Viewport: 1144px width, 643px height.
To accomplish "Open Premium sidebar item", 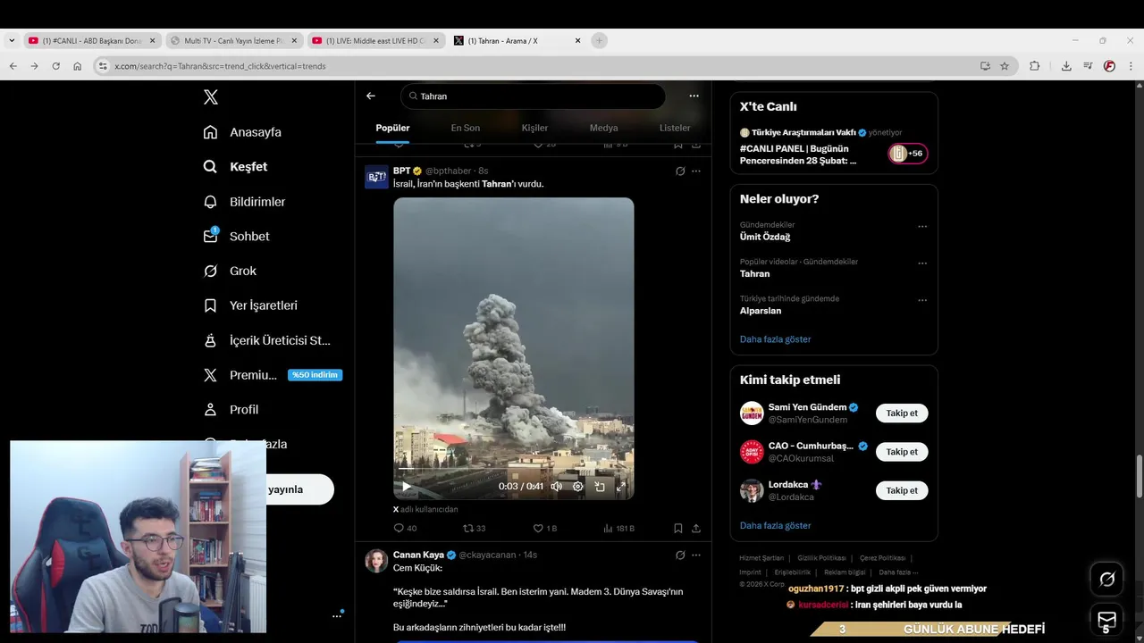I will (x=272, y=375).
